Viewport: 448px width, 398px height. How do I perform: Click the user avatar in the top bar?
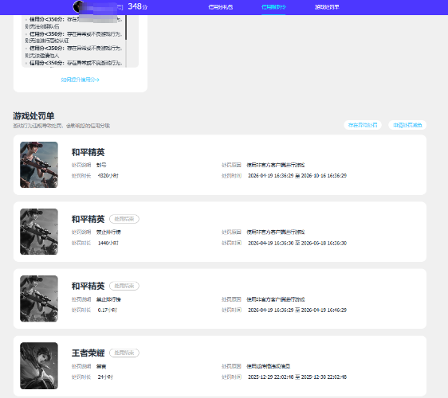[78, 6]
